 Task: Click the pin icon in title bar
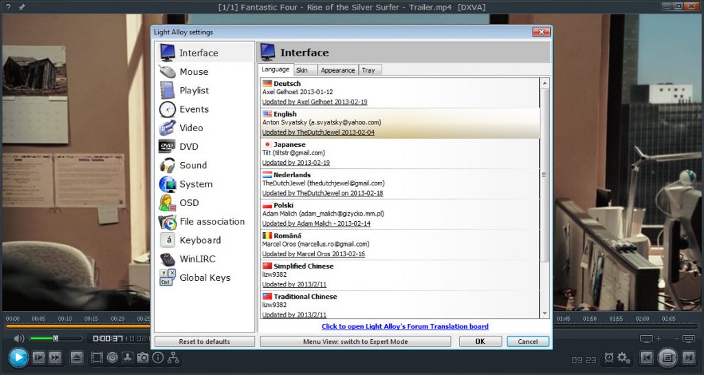[21, 7]
